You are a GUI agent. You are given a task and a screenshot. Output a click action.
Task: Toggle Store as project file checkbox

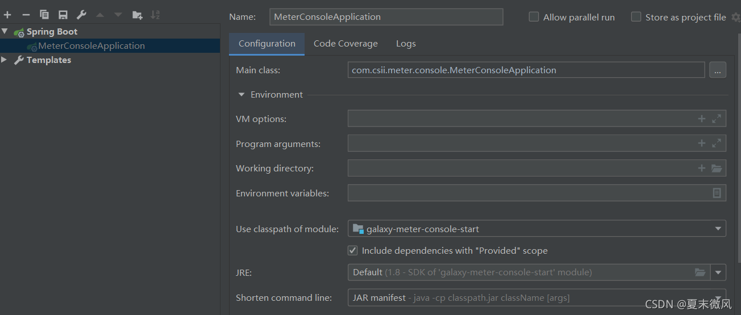click(636, 17)
